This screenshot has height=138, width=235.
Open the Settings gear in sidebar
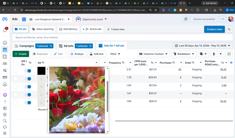(5, 115)
